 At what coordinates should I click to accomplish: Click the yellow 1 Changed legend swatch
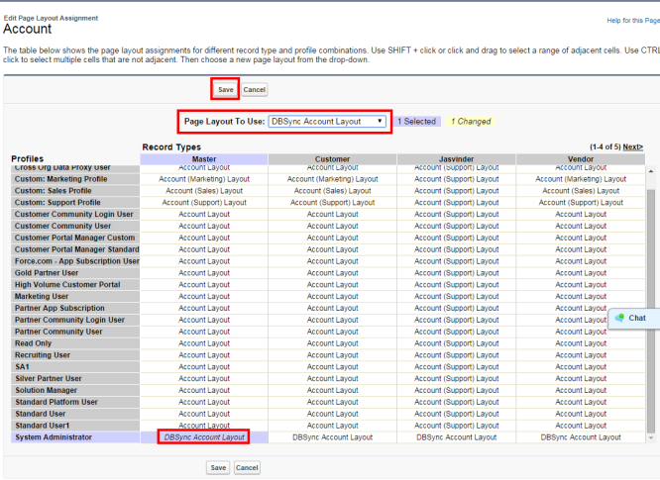(x=471, y=122)
